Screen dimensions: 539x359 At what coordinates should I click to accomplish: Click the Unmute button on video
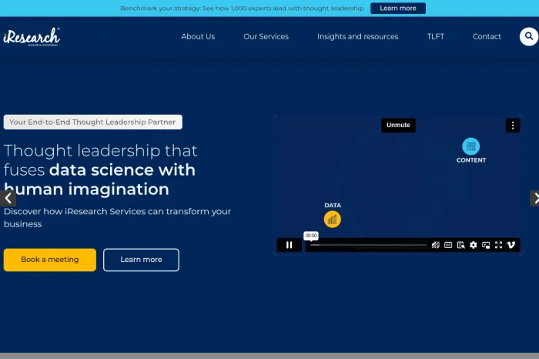click(398, 125)
